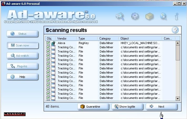Viewport: 187px width, 119px height.
Task: Open the Plug-ins section
Action: point(23,66)
